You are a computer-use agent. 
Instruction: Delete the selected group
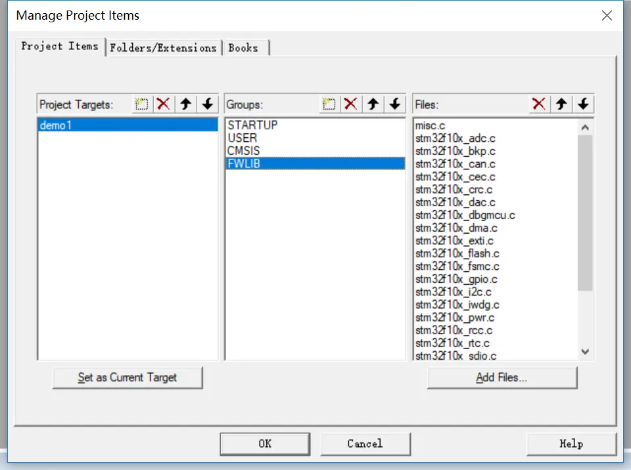(351, 104)
